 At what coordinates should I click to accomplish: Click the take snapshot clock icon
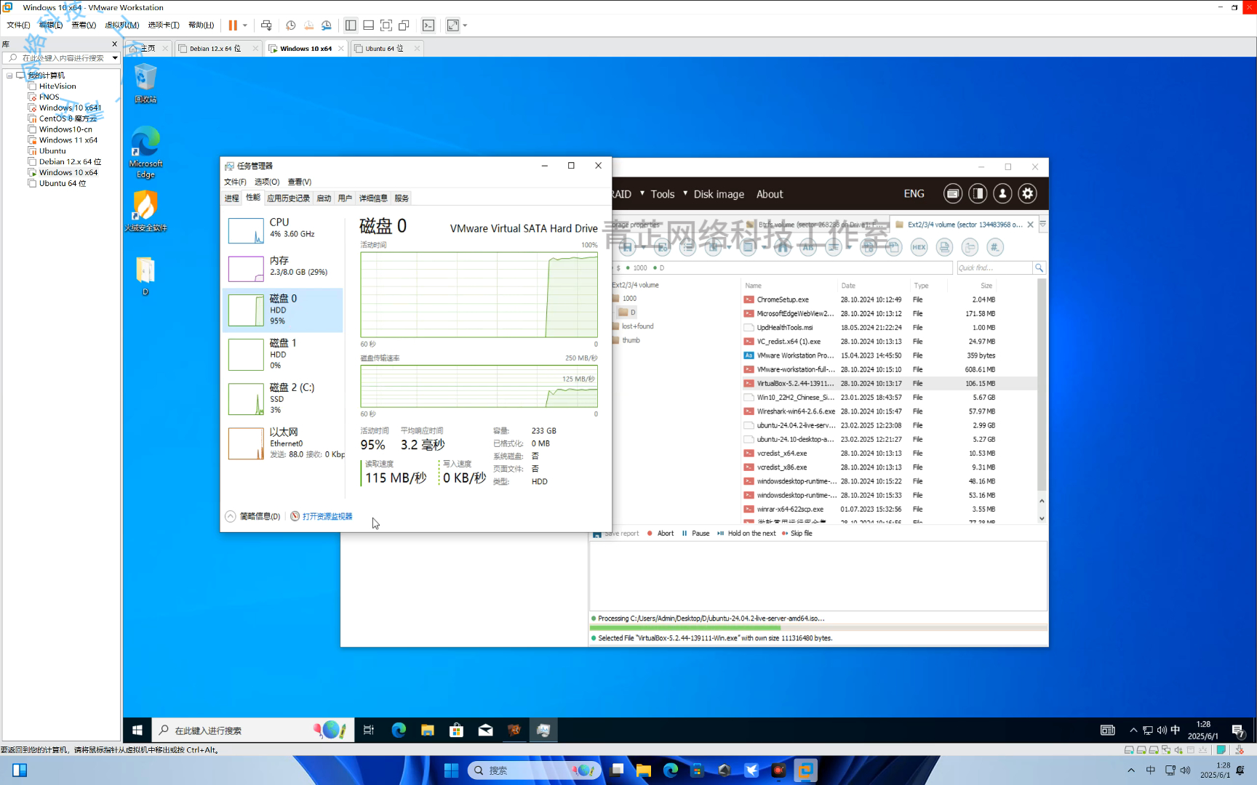[x=290, y=25]
